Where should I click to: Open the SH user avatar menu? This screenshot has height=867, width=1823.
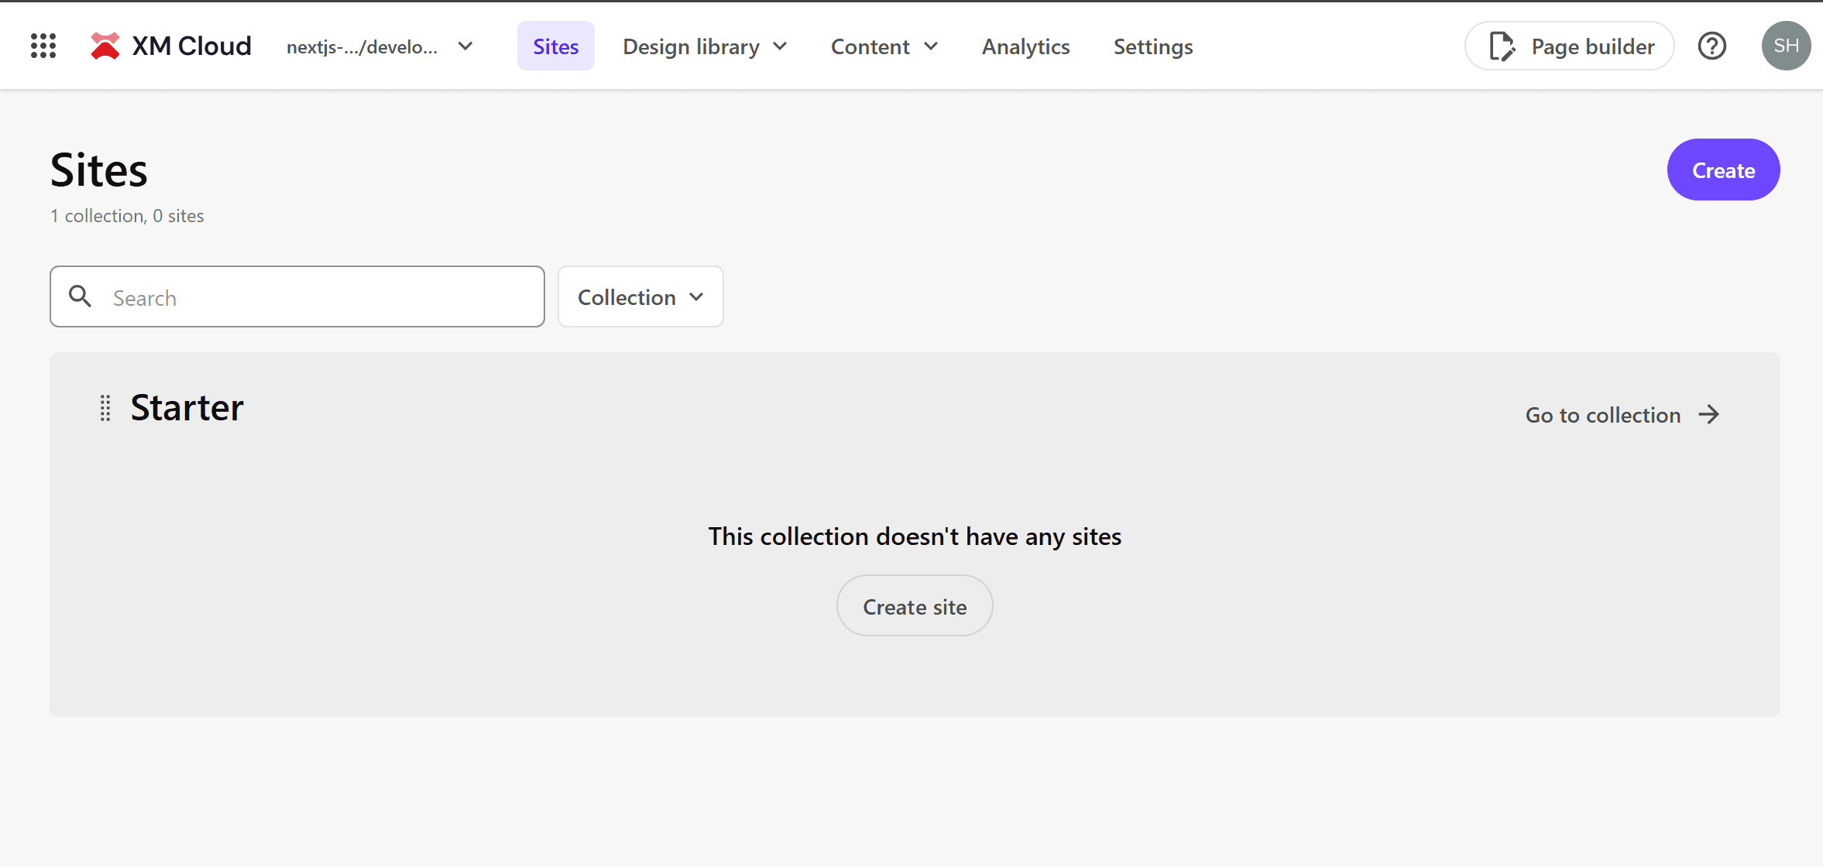pos(1786,46)
